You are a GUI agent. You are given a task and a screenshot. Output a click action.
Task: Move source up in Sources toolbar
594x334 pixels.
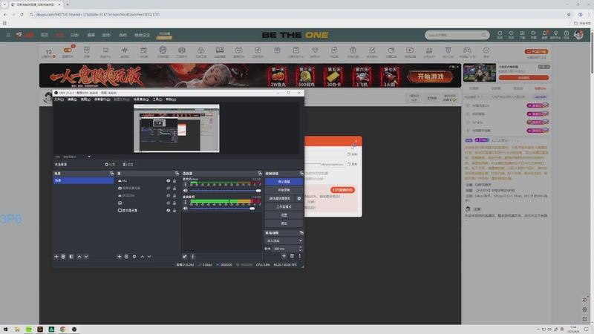[143, 257]
